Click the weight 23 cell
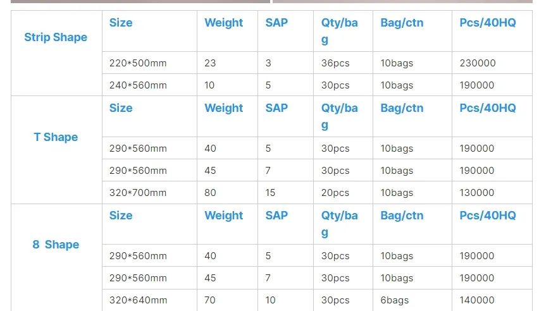539x311 pixels. tap(210, 63)
